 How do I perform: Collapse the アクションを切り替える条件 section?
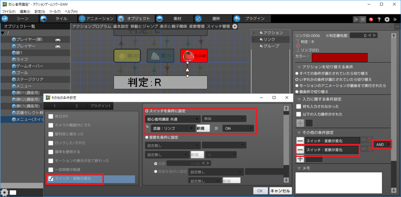[x=299, y=67]
